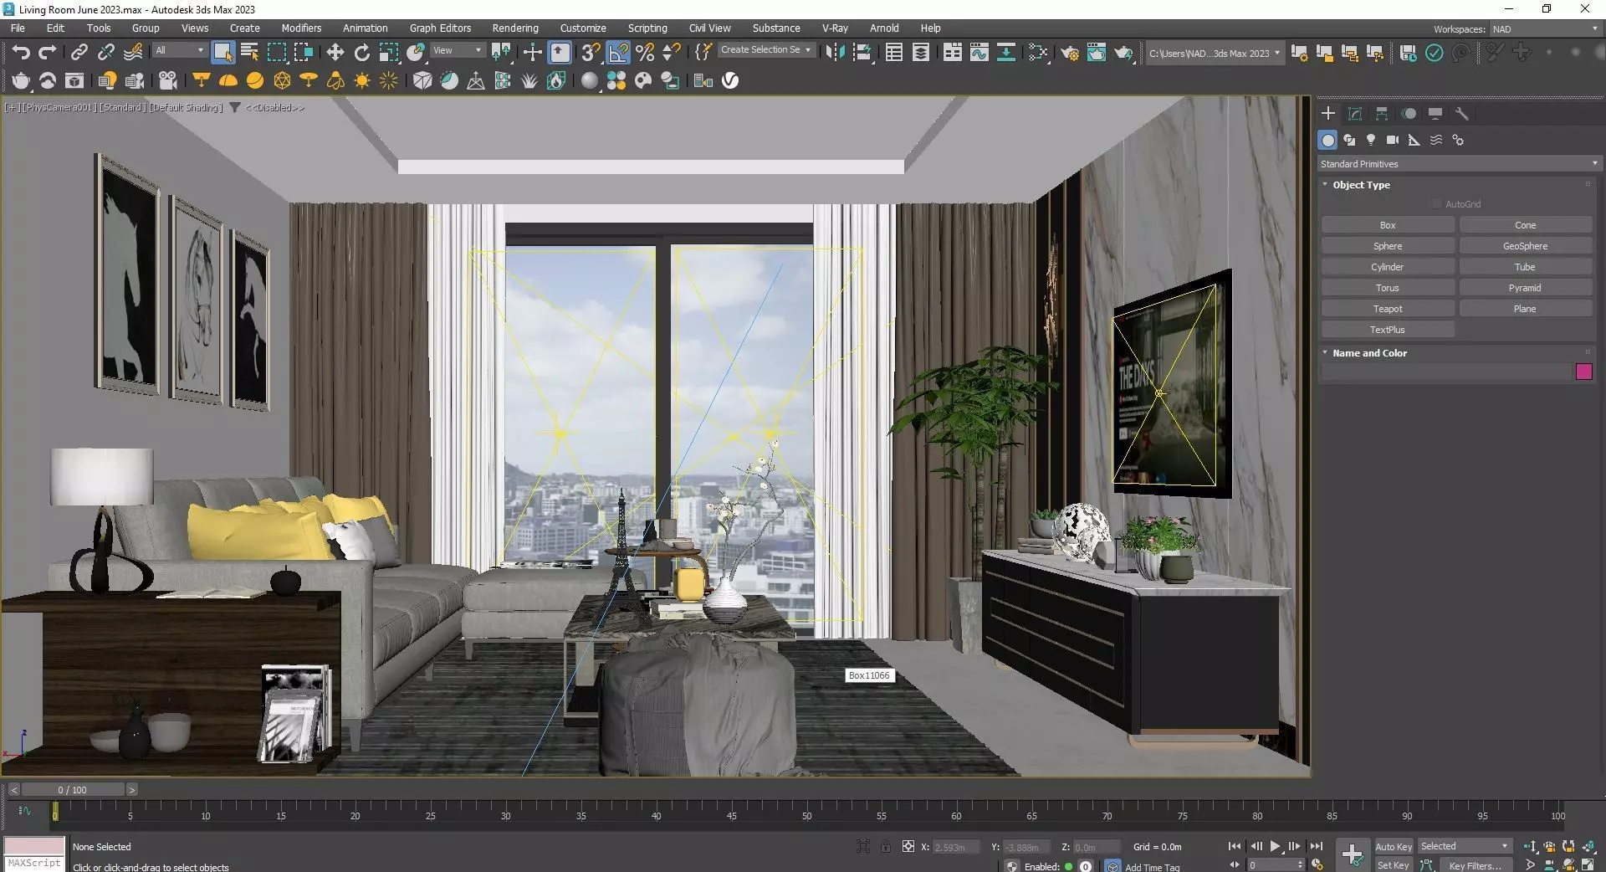The height and width of the screenshot is (872, 1606).
Task: Open the Key Filters dialog button
Action: coord(1475,865)
